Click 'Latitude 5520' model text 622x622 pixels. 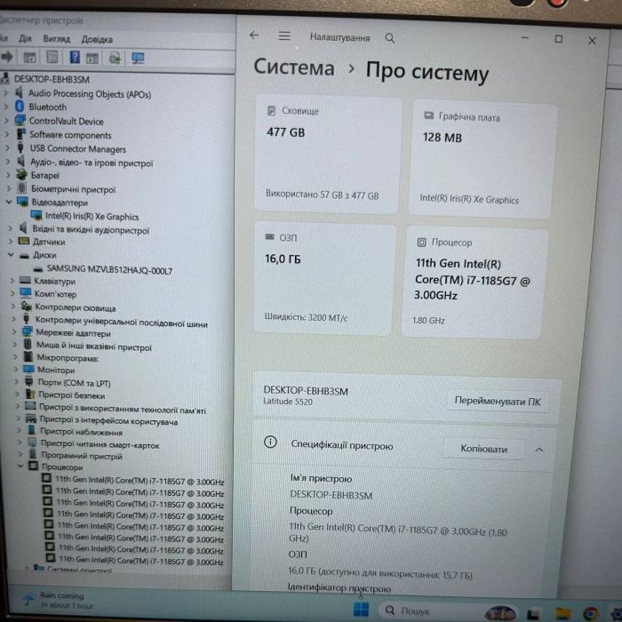click(x=288, y=402)
